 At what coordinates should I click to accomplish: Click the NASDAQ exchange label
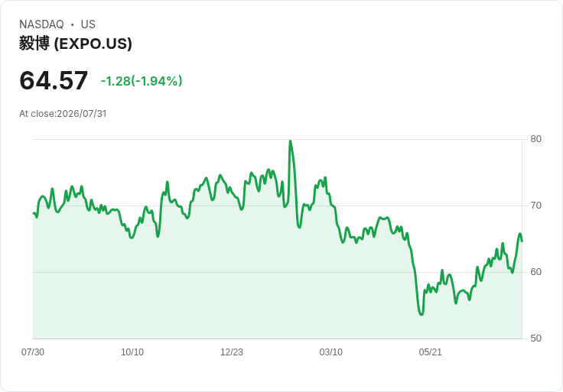click(x=41, y=24)
